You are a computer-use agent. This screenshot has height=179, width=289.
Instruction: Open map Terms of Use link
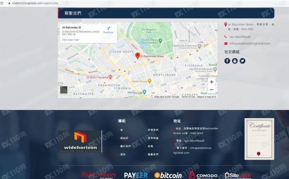tap(188, 97)
